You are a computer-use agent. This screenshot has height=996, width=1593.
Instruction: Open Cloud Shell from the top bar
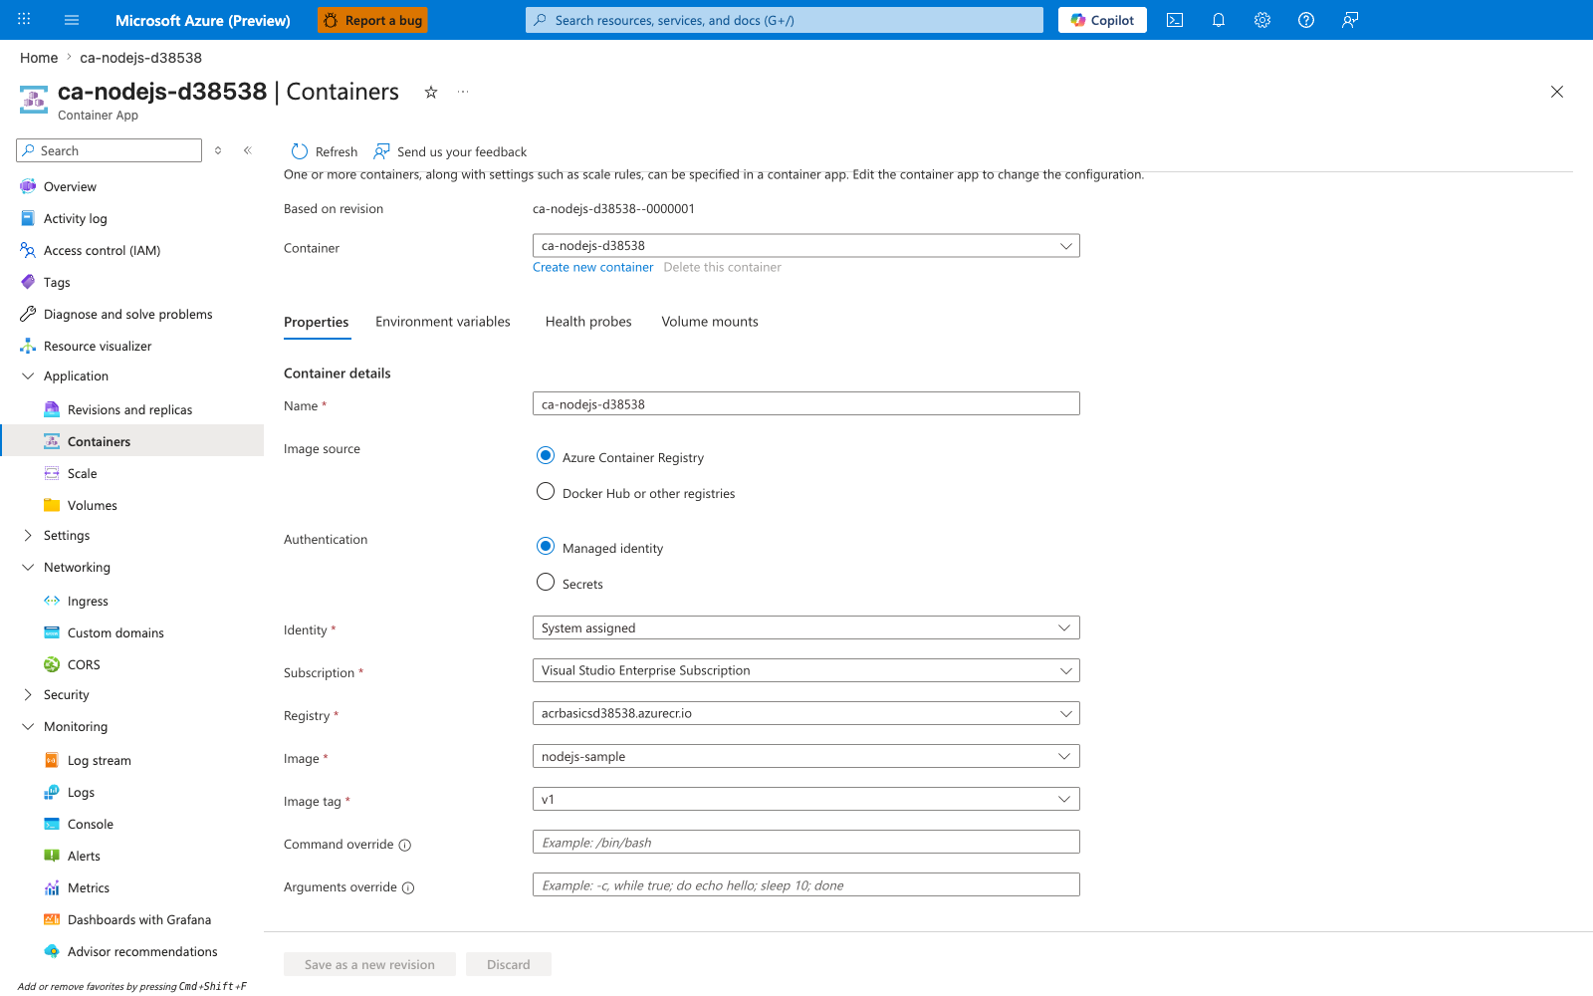pos(1175,20)
